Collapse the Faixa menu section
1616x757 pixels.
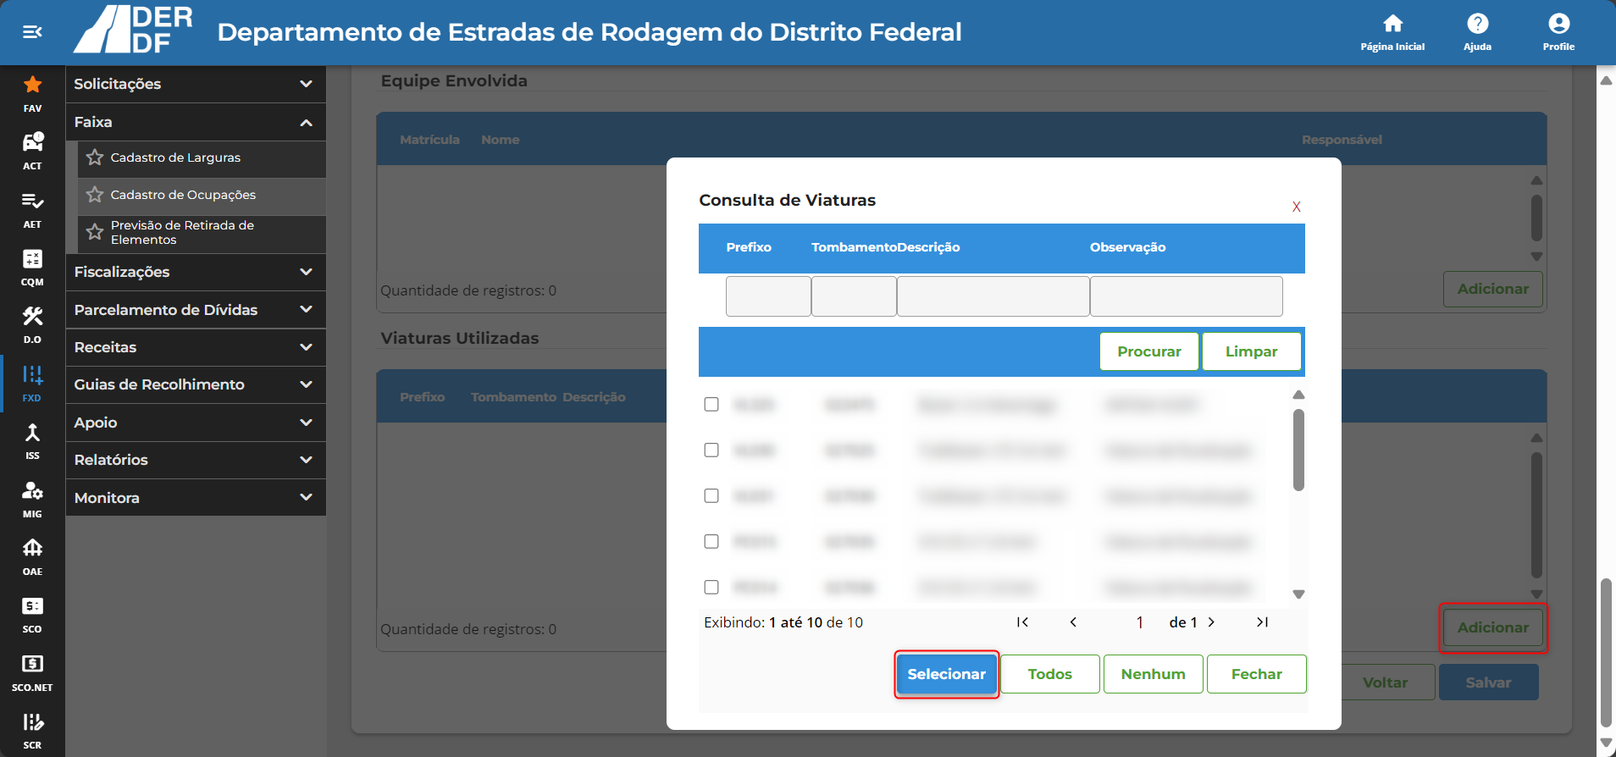196,122
